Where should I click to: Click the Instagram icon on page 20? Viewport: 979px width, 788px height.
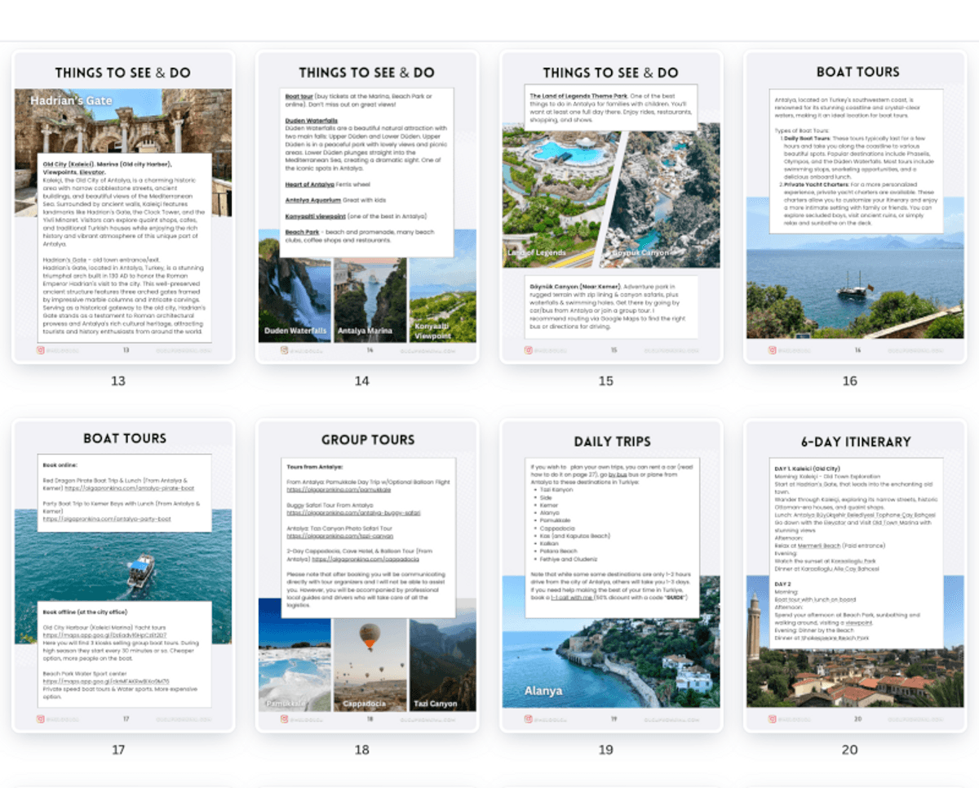(x=773, y=719)
